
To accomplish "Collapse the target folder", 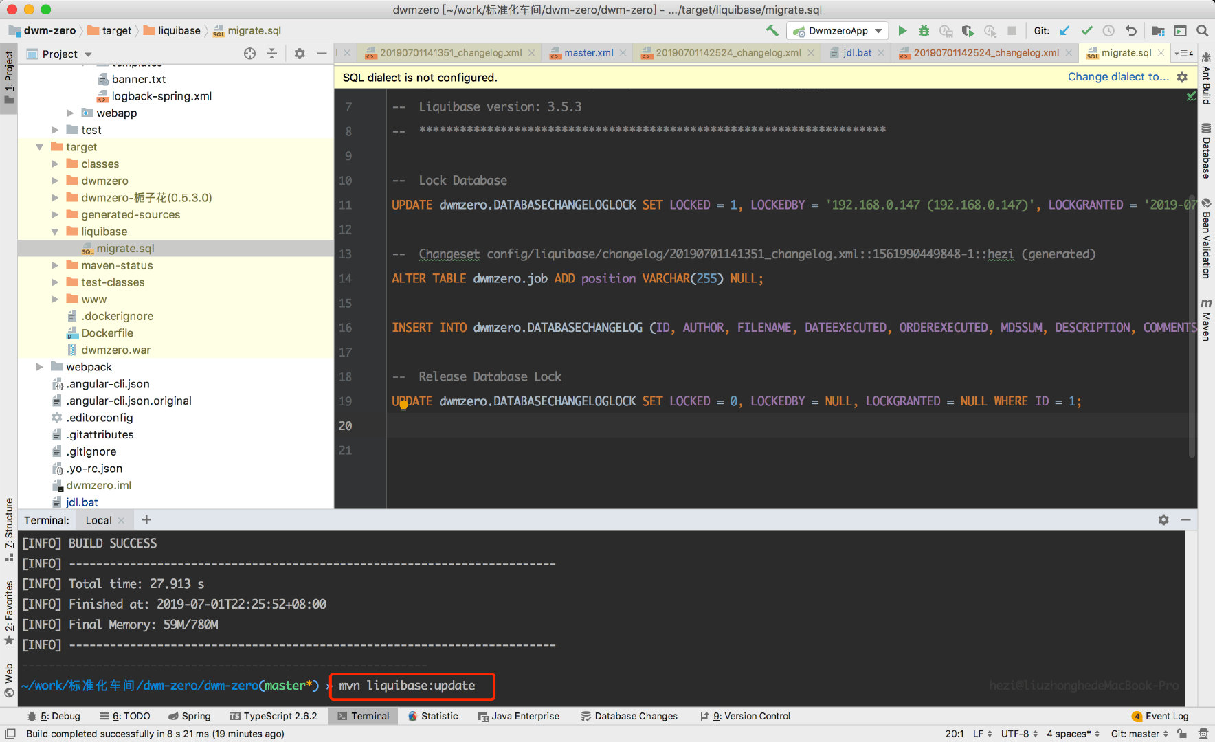I will coord(39,146).
